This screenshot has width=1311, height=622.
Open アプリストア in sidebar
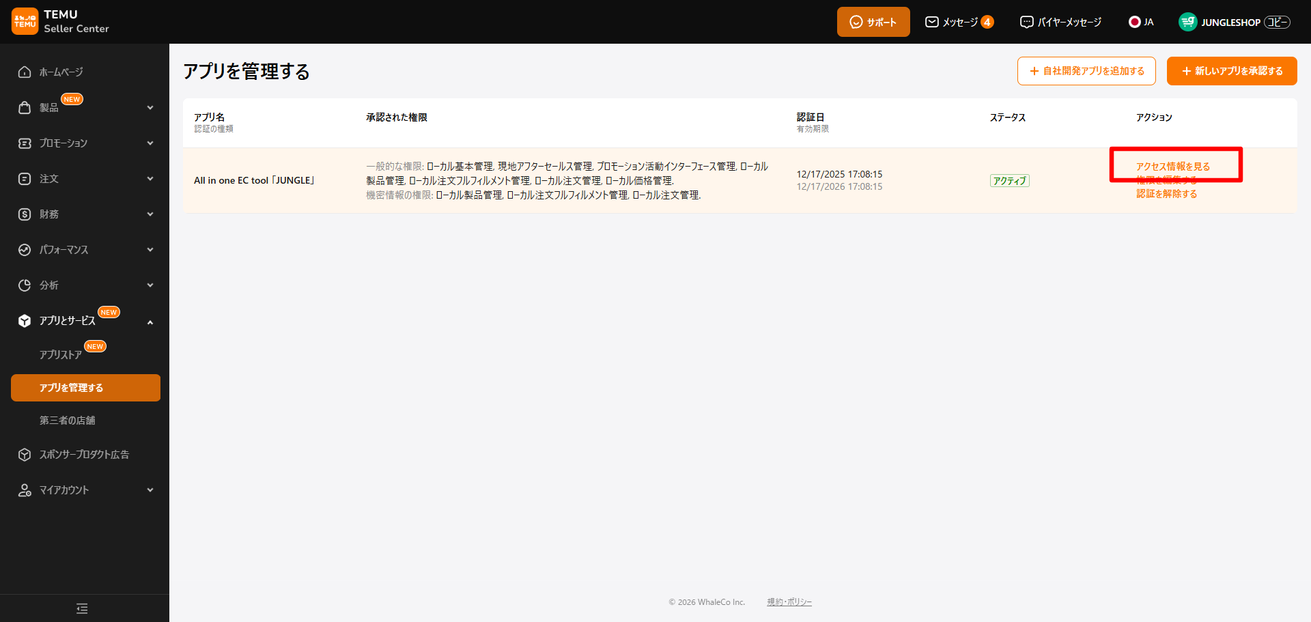click(60, 355)
